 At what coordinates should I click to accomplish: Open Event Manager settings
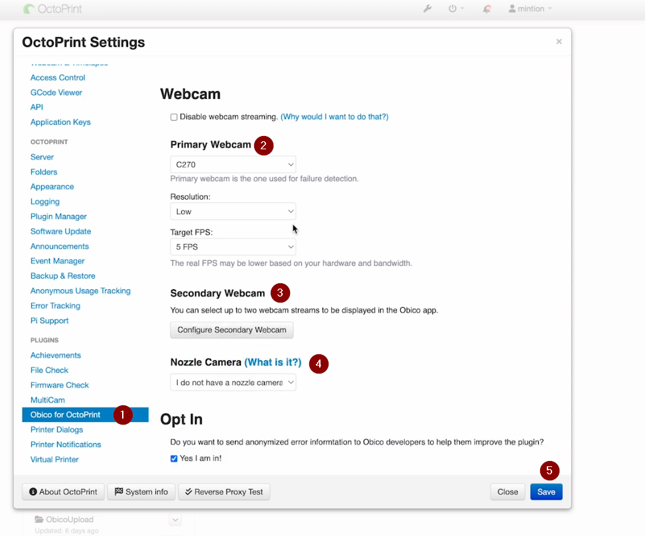point(58,261)
